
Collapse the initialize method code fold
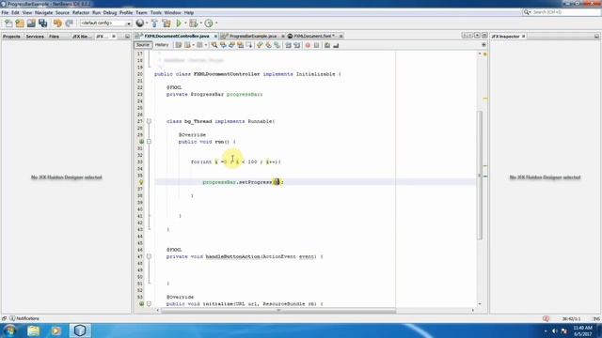point(149,304)
